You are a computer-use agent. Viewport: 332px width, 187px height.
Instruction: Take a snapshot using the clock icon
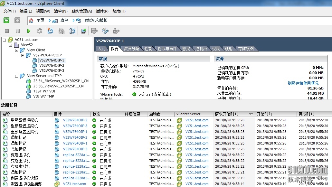click(x=50, y=31)
